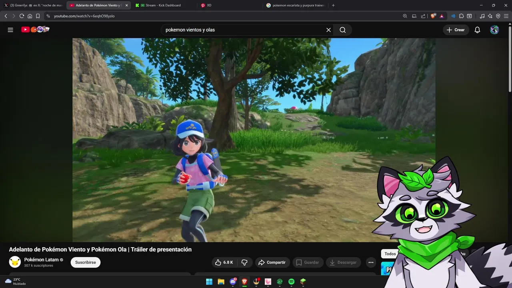Switch to pokemon escarlata Google tab
Viewport: 512px width, 288px height.
pyautogui.click(x=296, y=5)
